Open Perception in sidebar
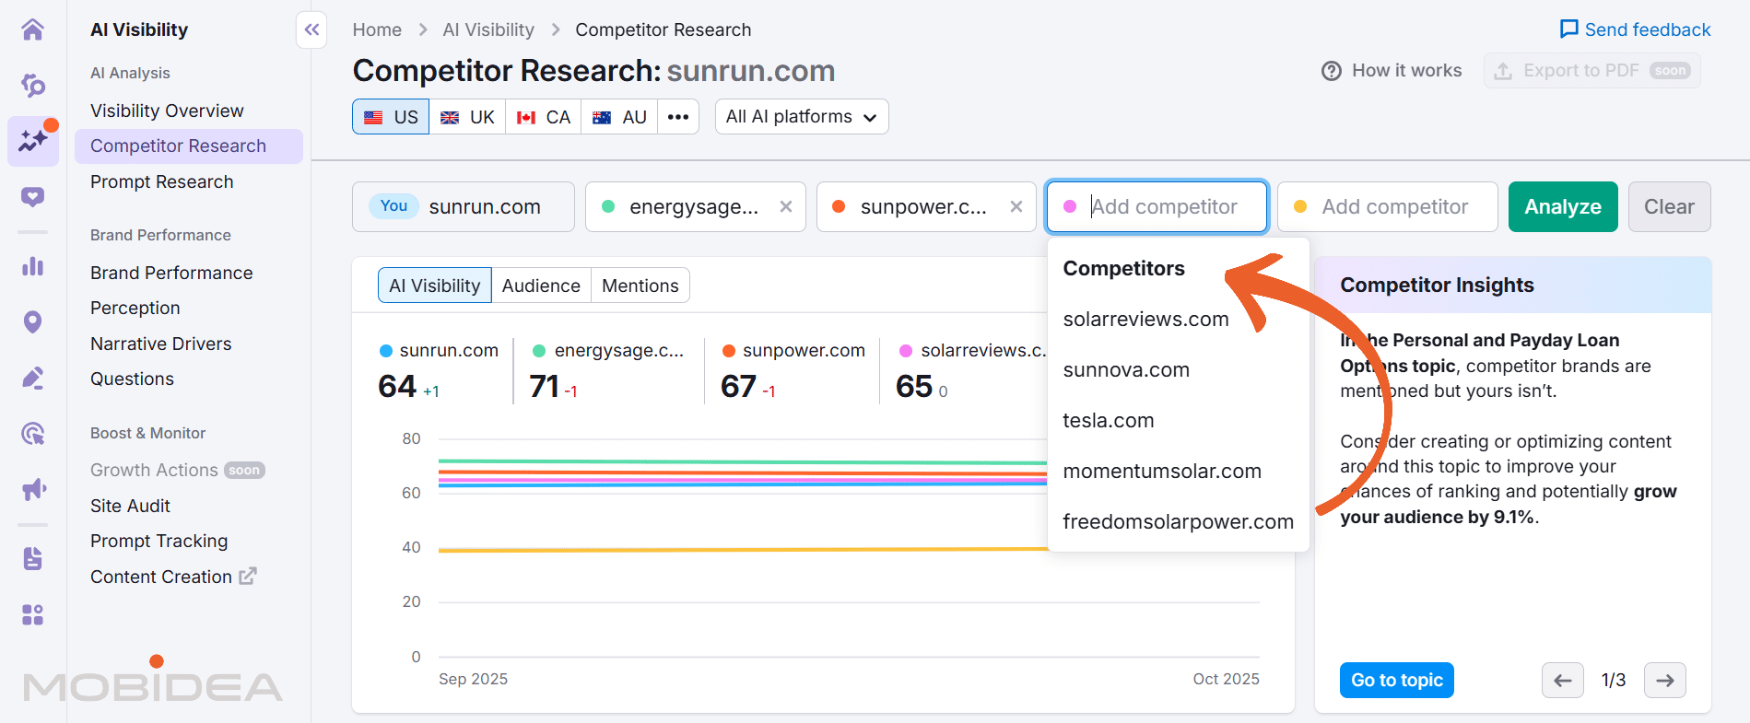The image size is (1750, 723). [135, 308]
